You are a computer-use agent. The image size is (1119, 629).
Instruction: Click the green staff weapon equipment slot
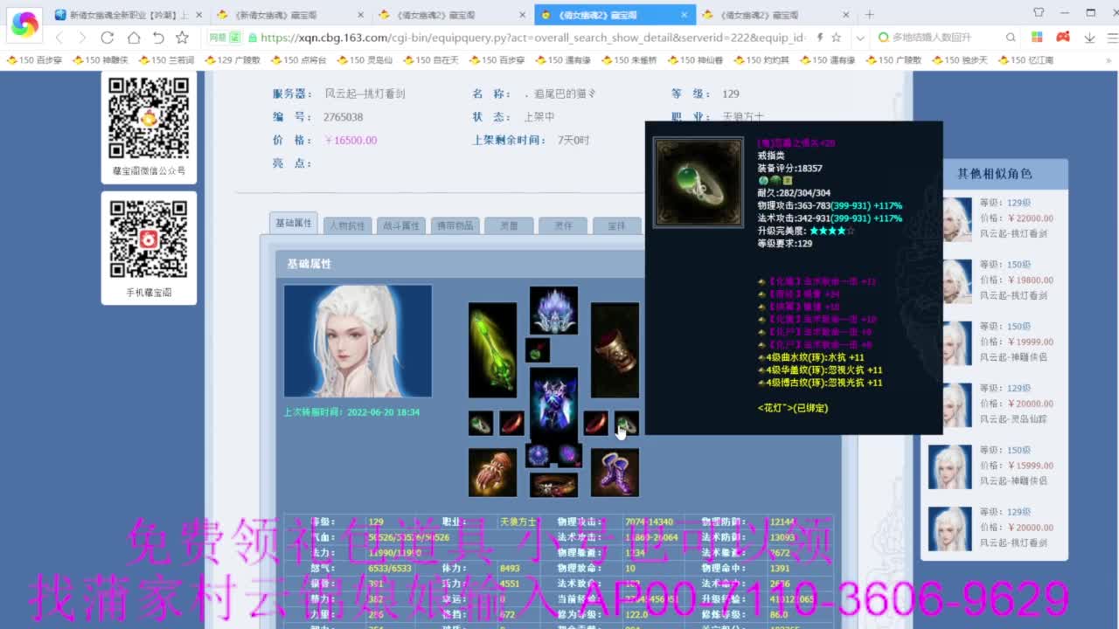(x=492, y=350)
